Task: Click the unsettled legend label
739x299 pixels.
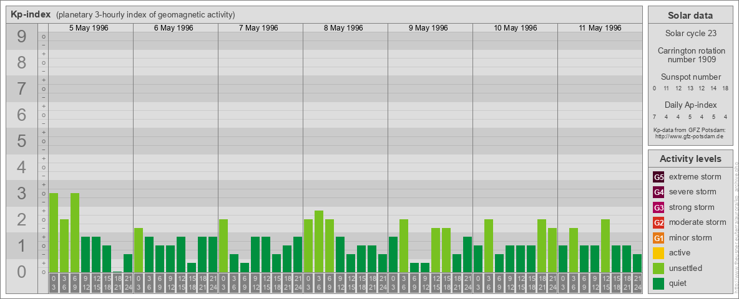Action: [x=685, y=268]
